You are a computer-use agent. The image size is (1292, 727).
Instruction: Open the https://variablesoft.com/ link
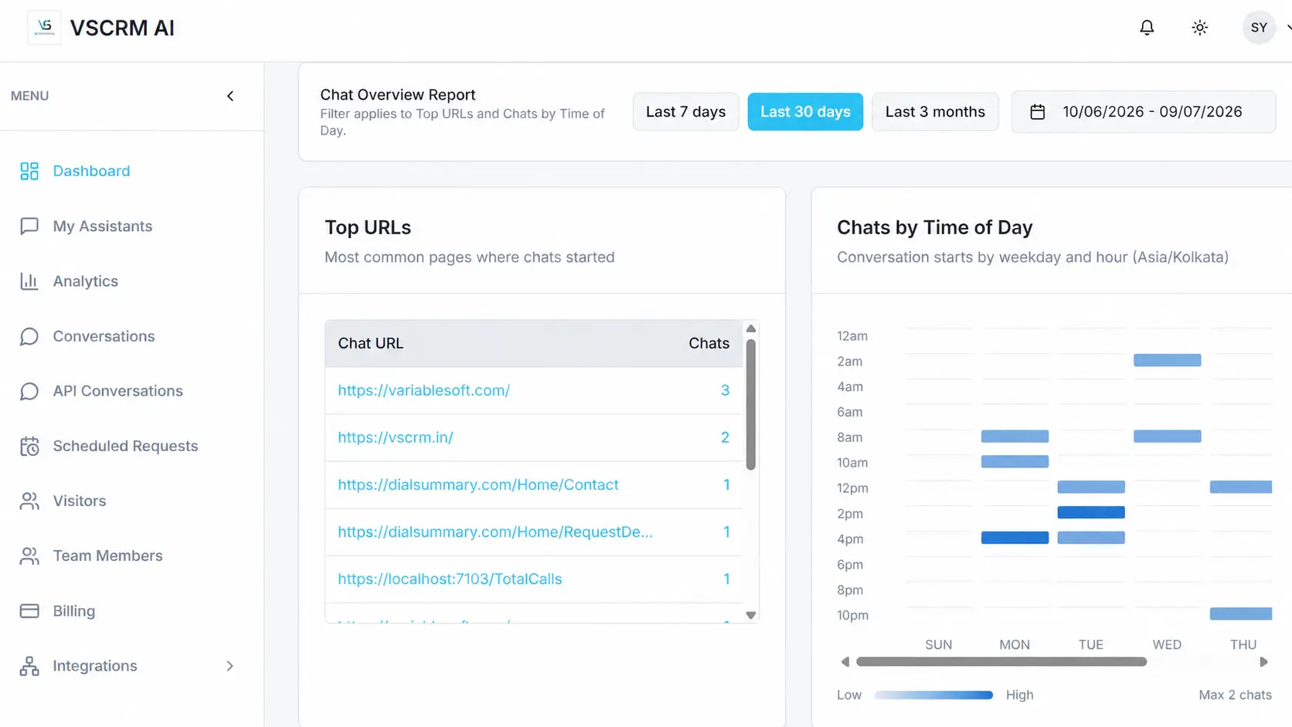click(x=423, y=390)
